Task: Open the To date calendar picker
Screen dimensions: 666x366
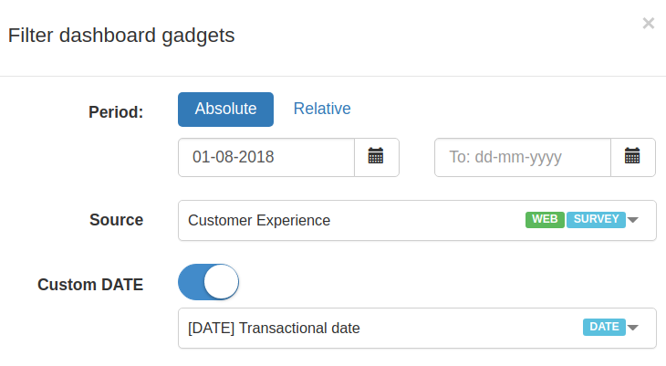Action: (x=633, y=157)
